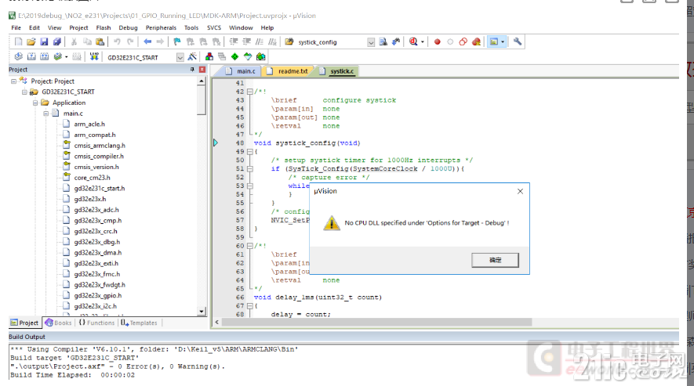Collapse the main.c dependency list

point(45,114)
